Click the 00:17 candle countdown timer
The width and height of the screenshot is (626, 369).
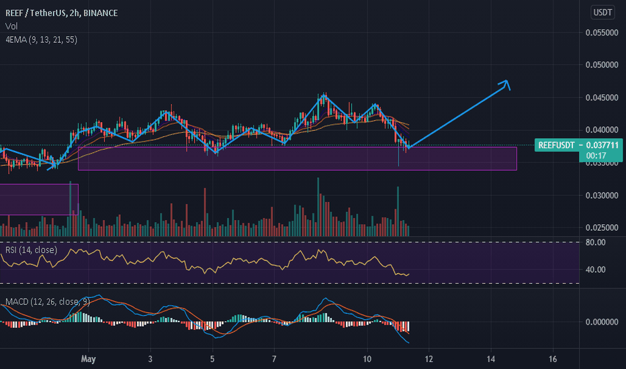coord(596,156)
